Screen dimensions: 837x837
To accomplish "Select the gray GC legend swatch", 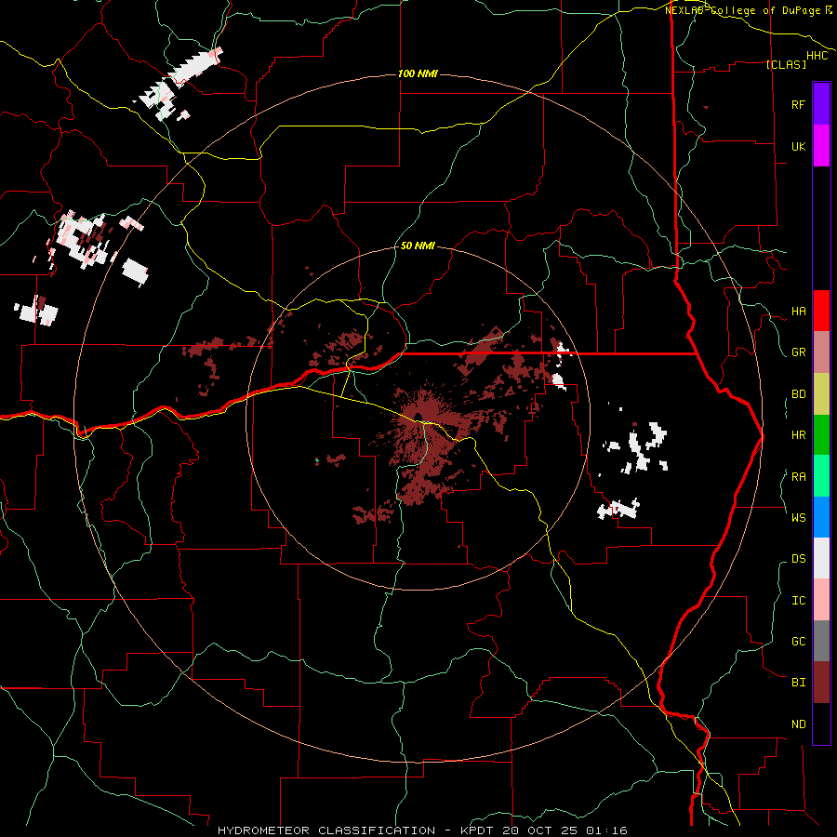I will [821, 641].
